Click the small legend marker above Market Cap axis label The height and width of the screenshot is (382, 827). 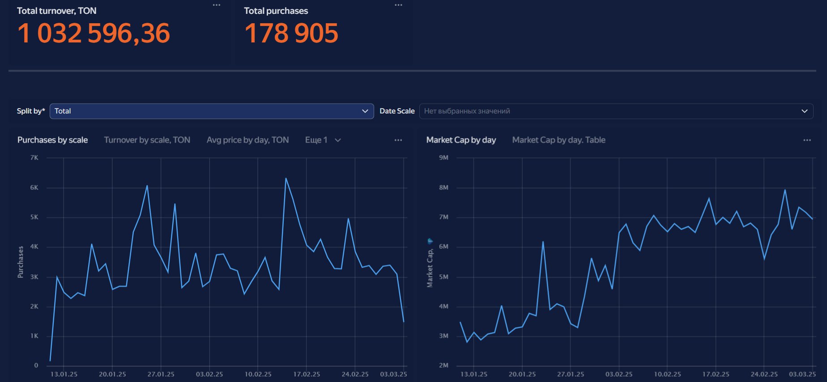430,241
